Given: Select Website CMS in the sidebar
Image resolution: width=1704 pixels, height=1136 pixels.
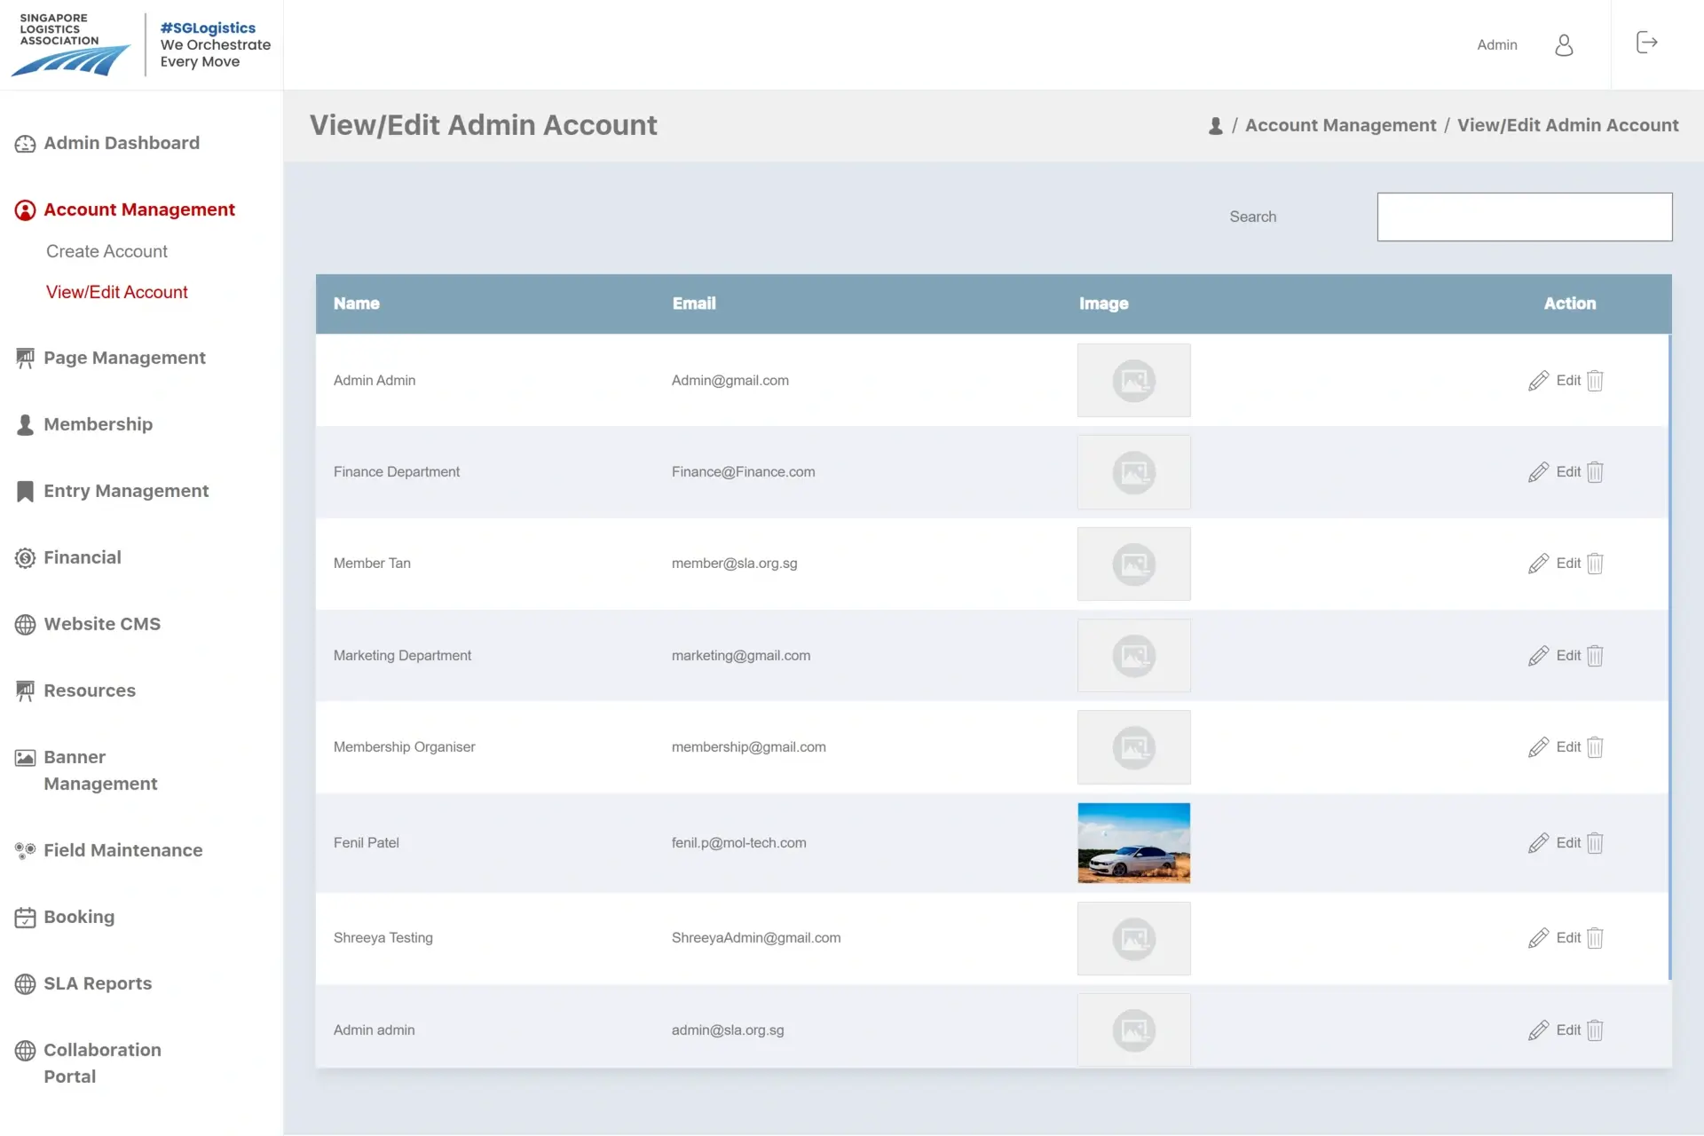Looking at the screenshot, I should pos(102,624).
